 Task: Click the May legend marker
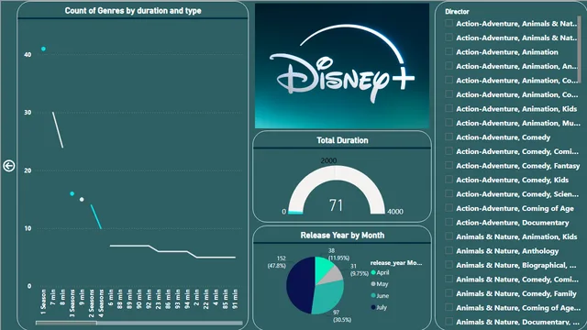(x=373, y=284)
